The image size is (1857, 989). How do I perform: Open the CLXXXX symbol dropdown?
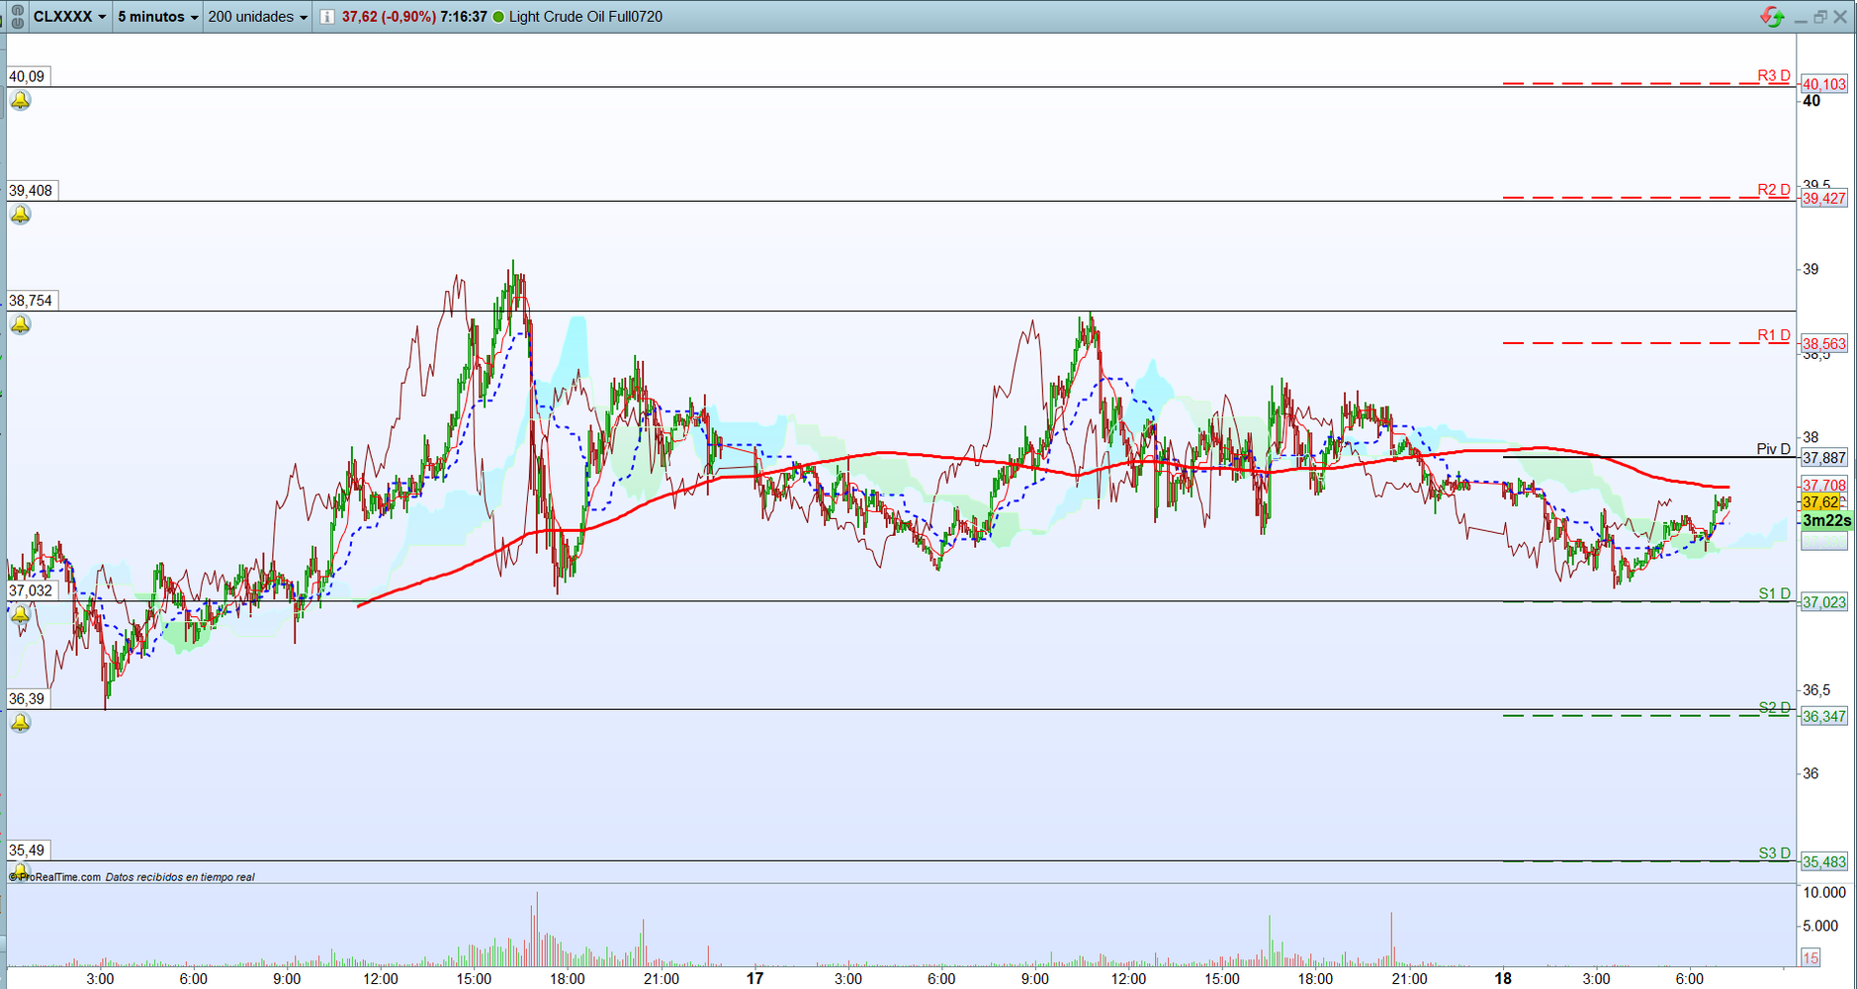70,17
